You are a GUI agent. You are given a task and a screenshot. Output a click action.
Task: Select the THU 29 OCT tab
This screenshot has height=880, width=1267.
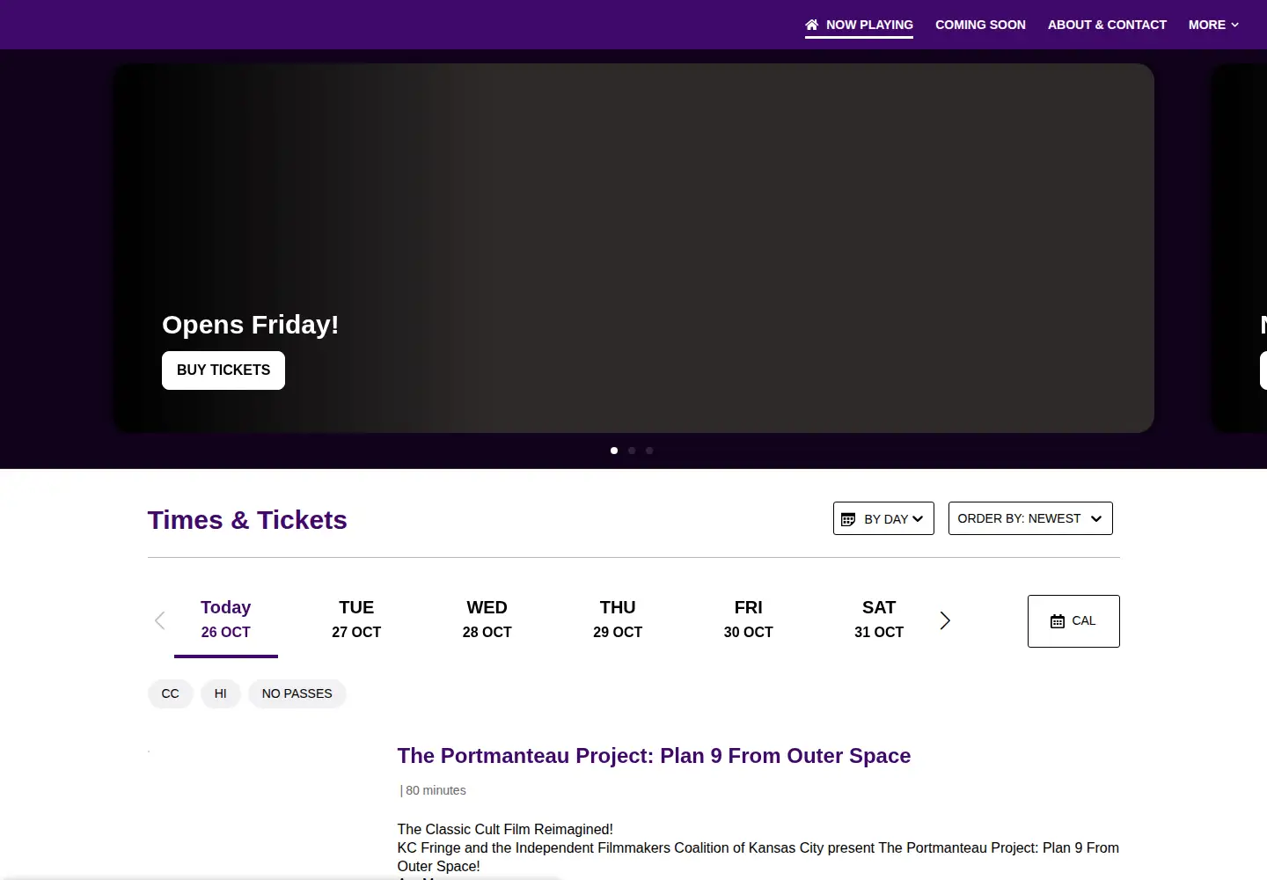618,620
